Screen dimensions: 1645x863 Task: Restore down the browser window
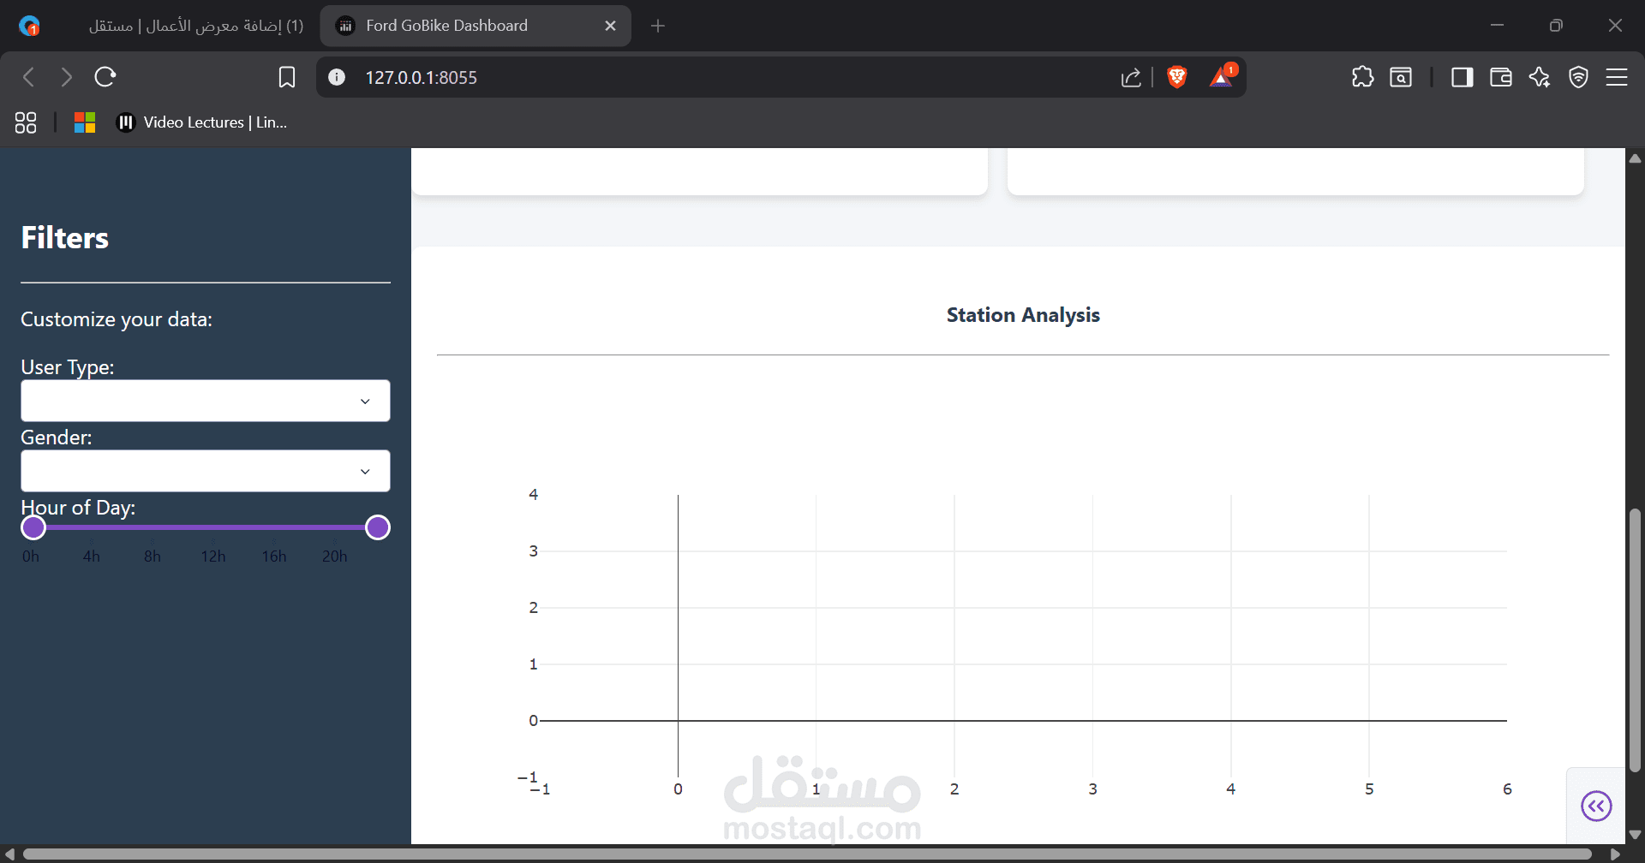(x=1556, y=26)
